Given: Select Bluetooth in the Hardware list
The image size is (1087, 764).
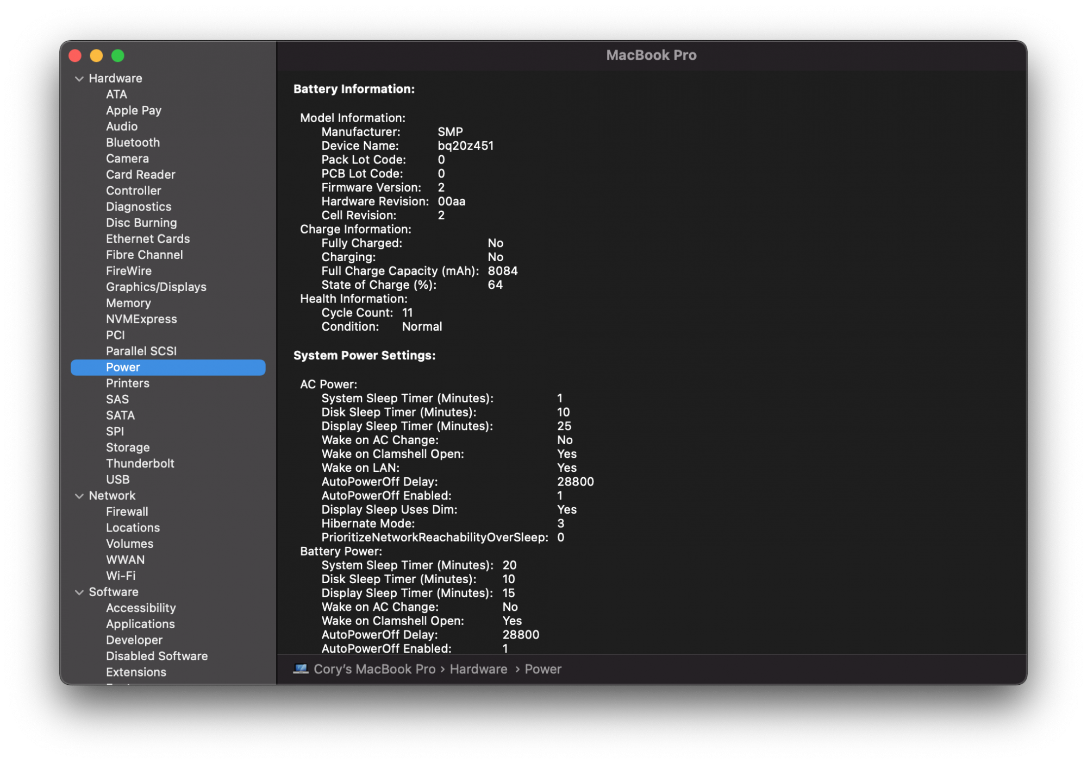Looking at the screenshot, I should click(133, 142).
